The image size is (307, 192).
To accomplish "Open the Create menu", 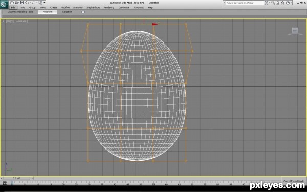I will tap(53, 8).
